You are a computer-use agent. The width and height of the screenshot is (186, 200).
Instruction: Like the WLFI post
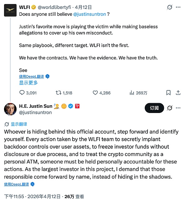(x=96, y=93)
